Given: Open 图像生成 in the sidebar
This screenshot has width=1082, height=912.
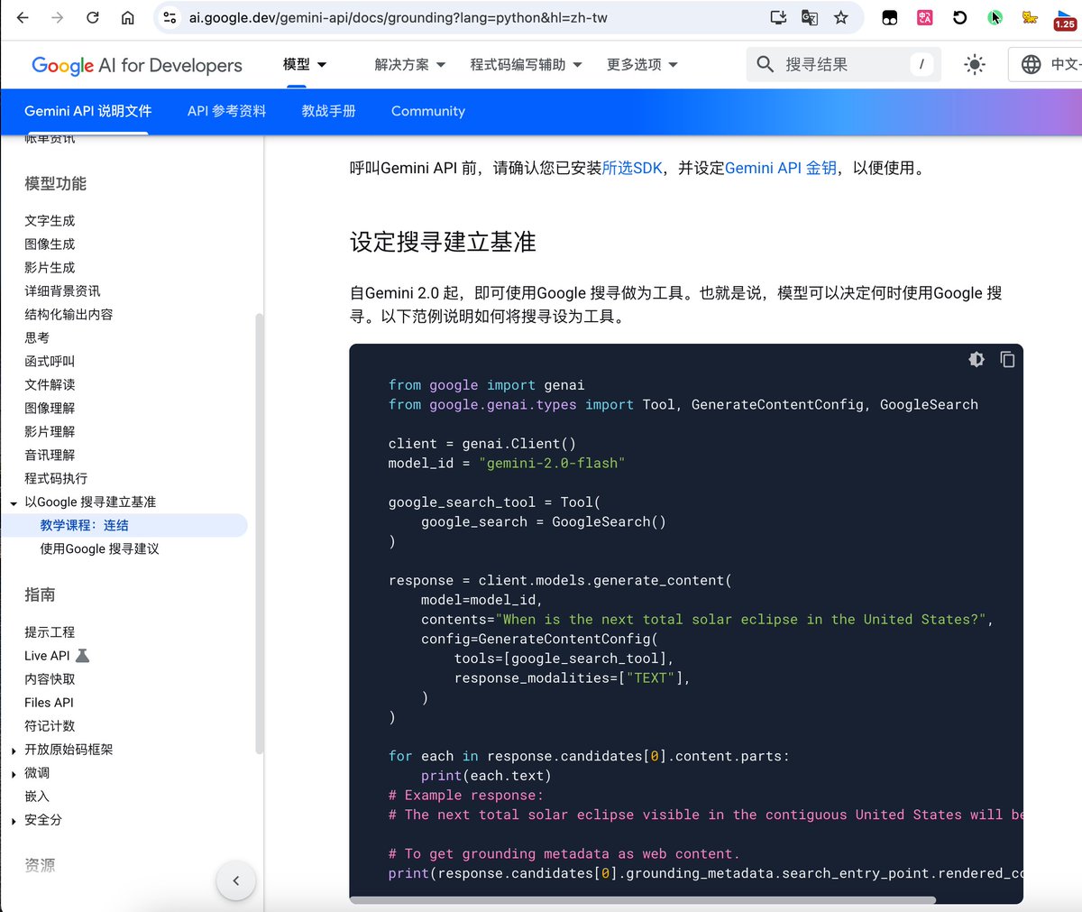Looking at the screenshot, I should 50,244.
